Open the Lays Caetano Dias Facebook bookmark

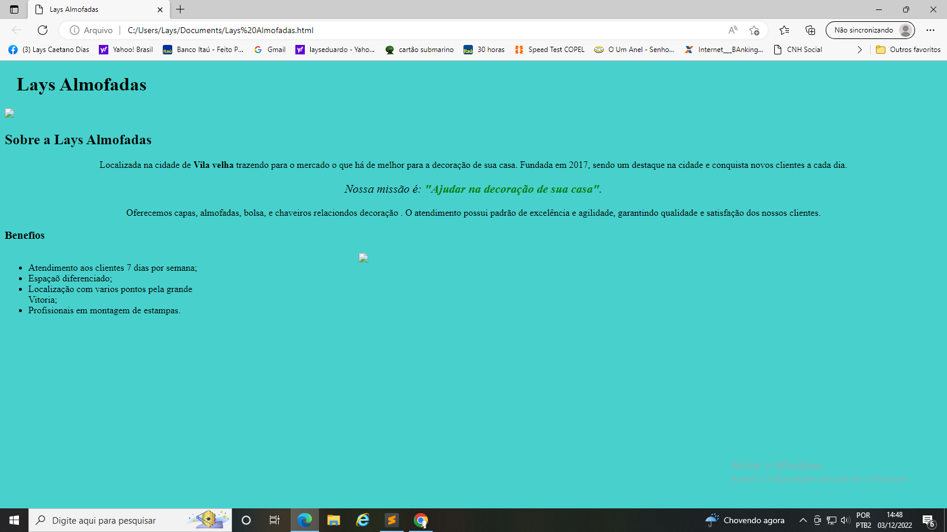[x=49, y=50]
